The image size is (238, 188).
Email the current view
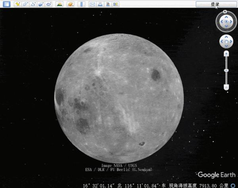92,4
